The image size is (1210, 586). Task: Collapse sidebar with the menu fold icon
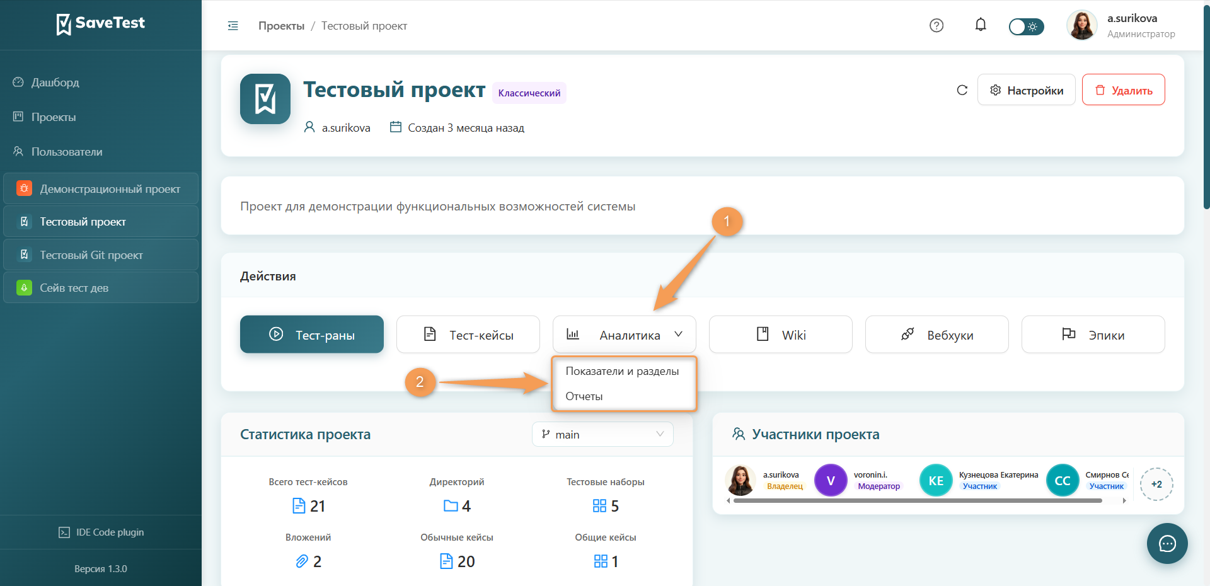pos(233,26)
